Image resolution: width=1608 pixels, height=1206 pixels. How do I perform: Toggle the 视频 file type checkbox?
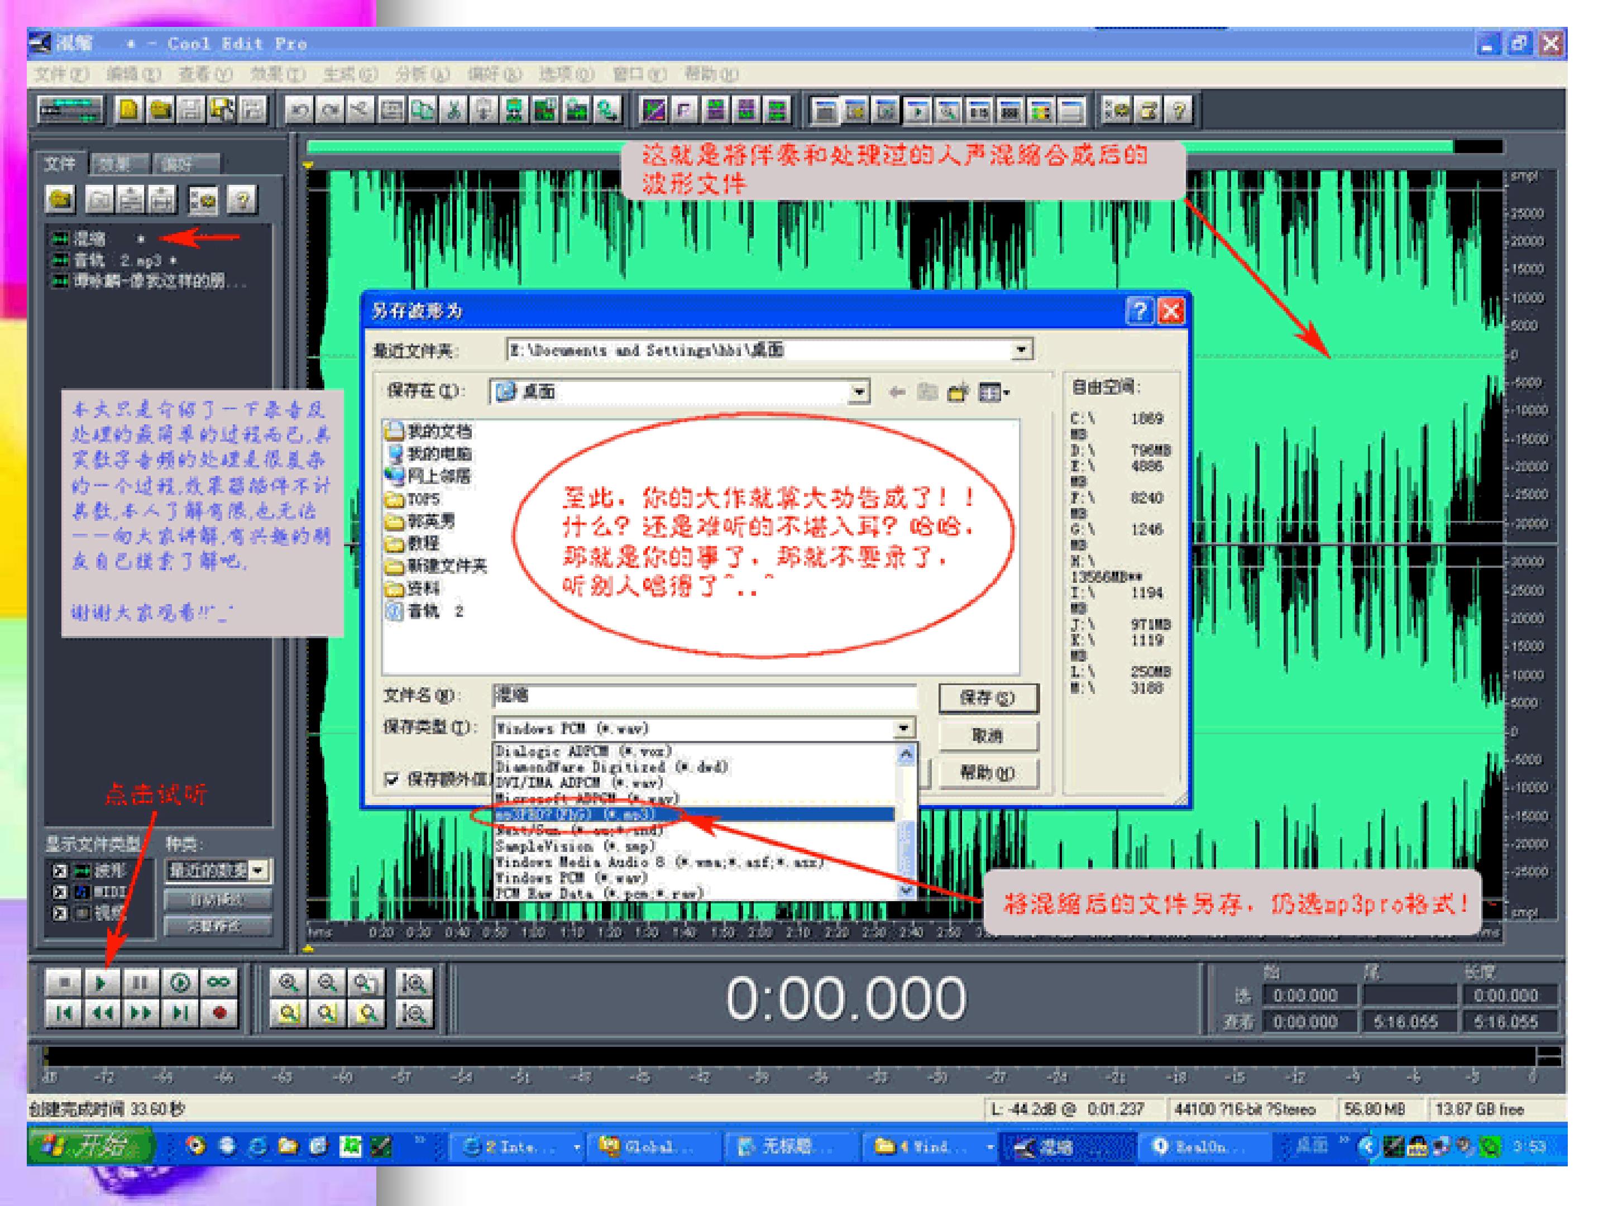pos(60,912)
